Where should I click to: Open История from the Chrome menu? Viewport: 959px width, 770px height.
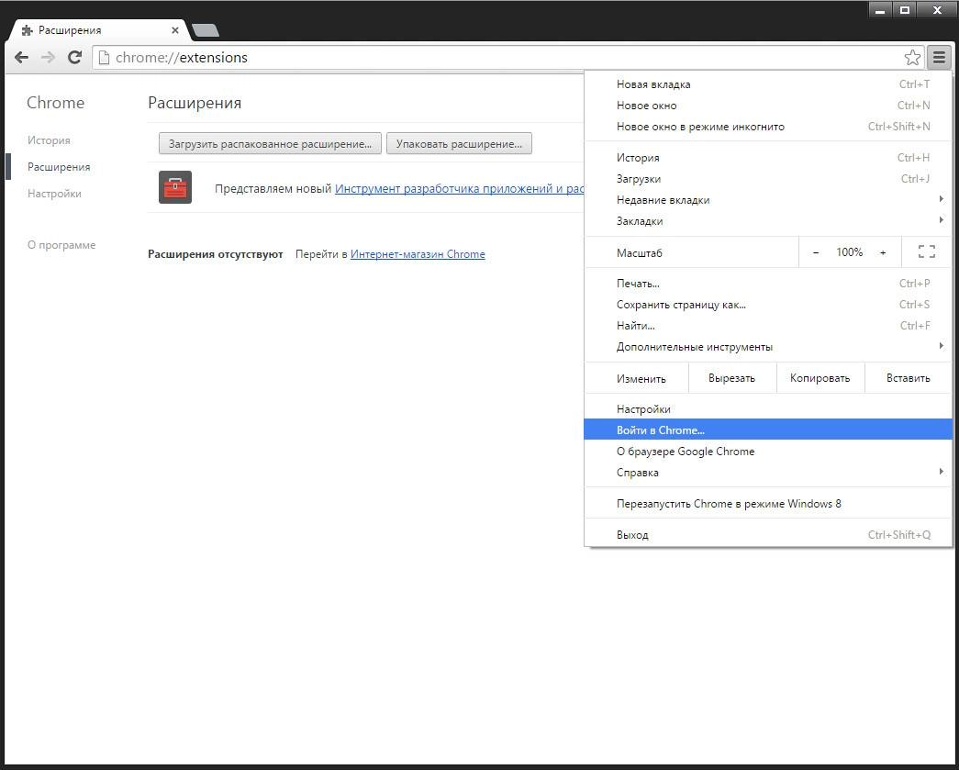point(768,158)
